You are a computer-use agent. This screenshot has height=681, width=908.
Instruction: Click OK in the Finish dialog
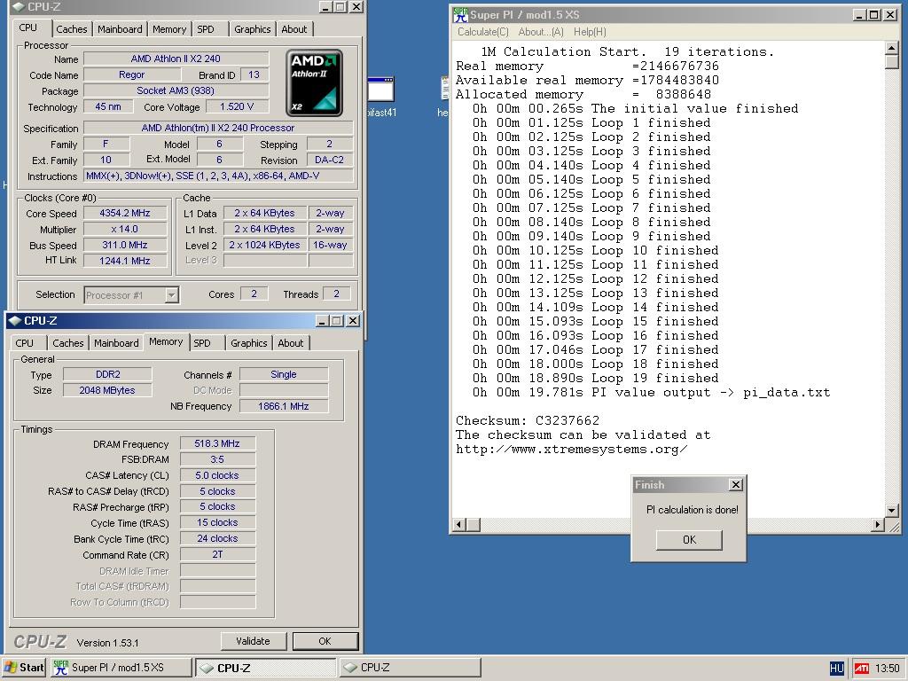(689, 540)
